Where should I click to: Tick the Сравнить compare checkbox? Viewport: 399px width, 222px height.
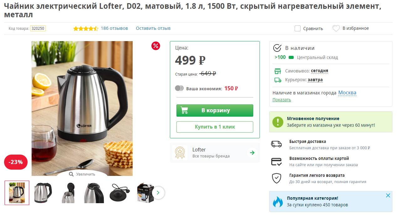(x=297, y=29)
